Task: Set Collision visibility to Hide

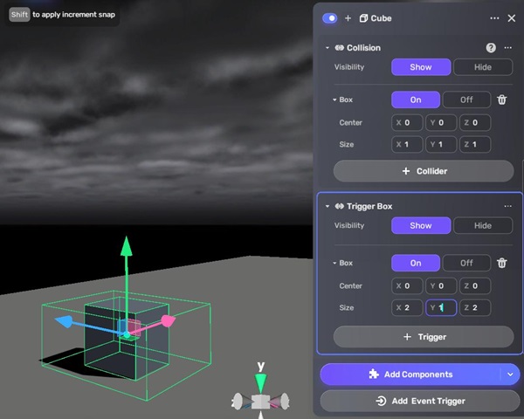Action: click(483, 67)
